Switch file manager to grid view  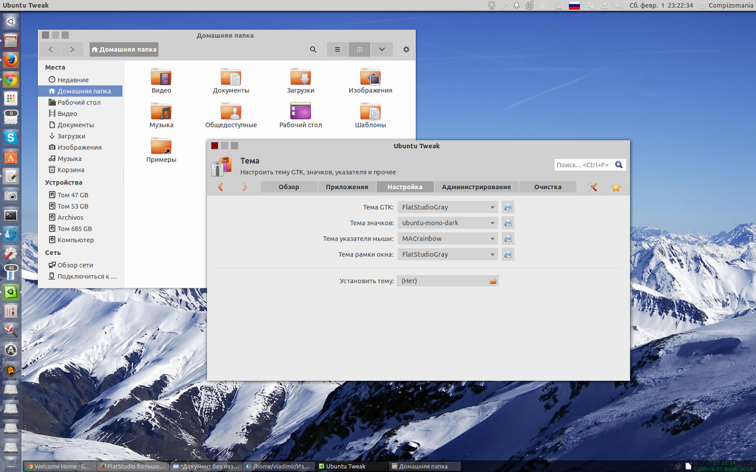tap(360, 50)
